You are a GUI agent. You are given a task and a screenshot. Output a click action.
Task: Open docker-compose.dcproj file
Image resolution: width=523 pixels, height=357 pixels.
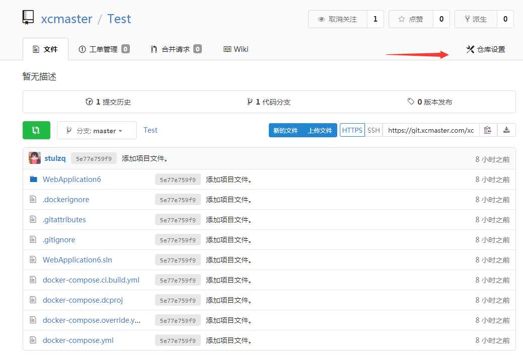coord(83,300)
